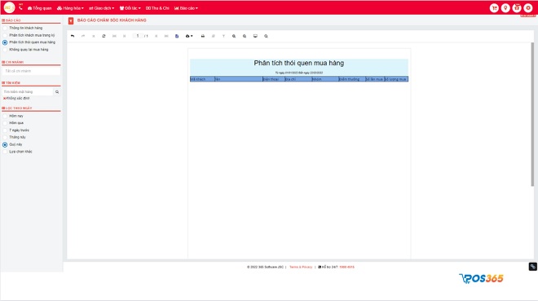Click the Tìm kiếm mặt hàng search field

point(28,92)
